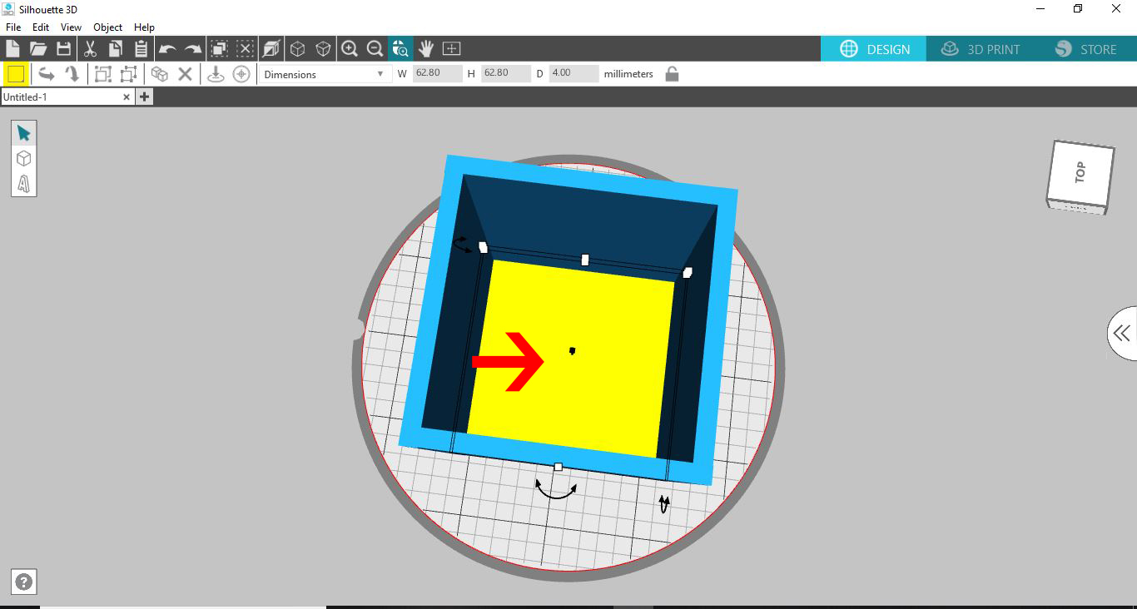Copy the selected object
The image size is (1137, 609).
tap(115, 48)
